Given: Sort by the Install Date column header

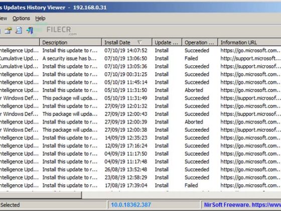Looking at the screenshot, I should [126, 42].
